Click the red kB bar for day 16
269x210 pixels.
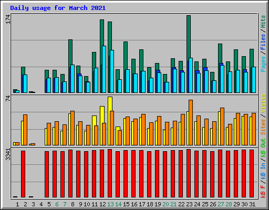point(133,174)
